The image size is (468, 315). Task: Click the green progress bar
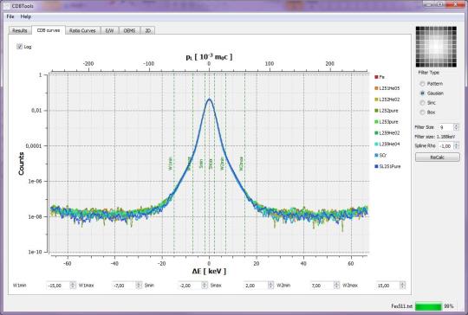[x=428, y=306]
